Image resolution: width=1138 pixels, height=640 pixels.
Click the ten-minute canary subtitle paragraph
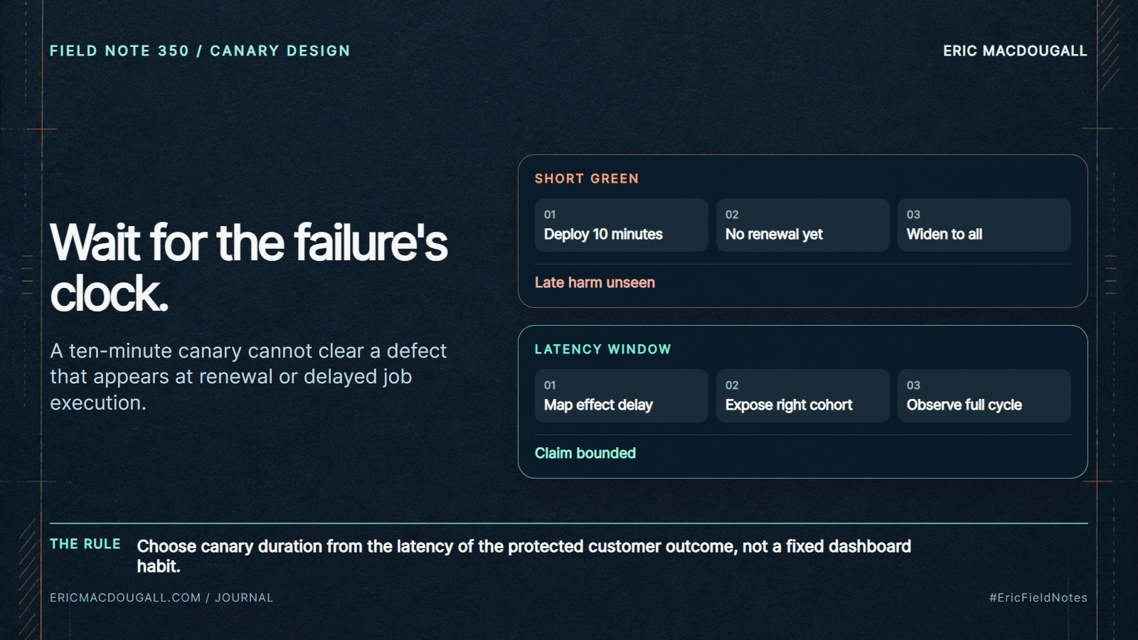pyautogui.click(x=248, y=377)
